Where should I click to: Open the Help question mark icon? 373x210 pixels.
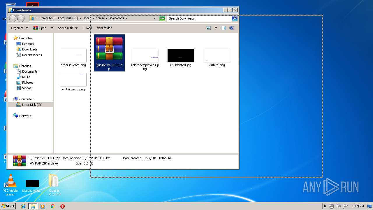point(232,28)
